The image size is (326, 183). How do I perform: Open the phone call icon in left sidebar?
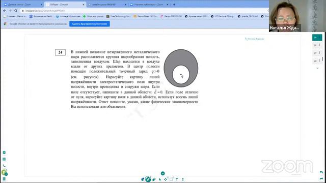[x=4, y=166]
